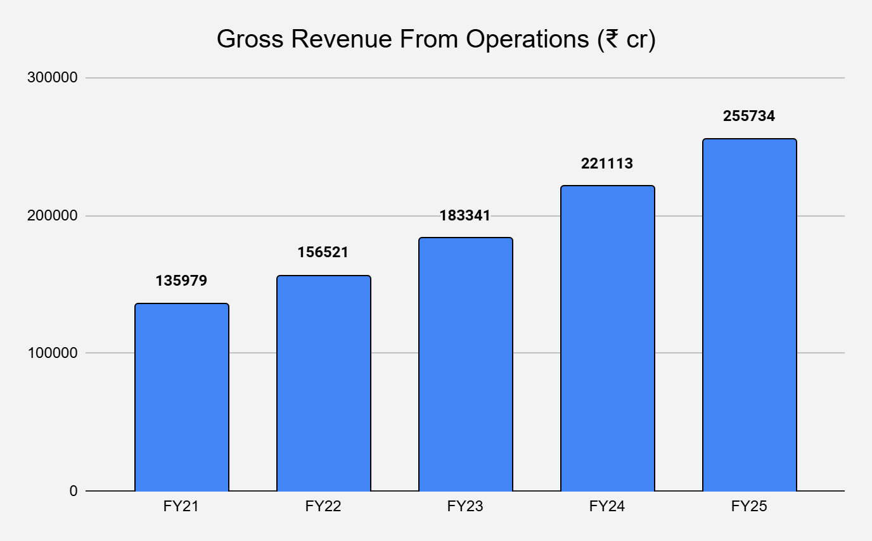
Task: Select the FY25 bar
Action: (x=749, y=315)
